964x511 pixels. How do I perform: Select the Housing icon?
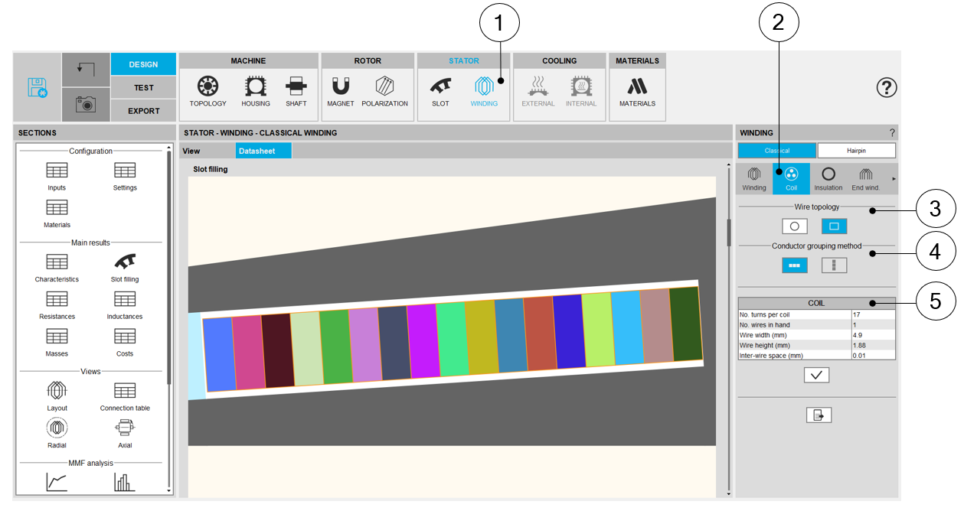coord(256,92)
